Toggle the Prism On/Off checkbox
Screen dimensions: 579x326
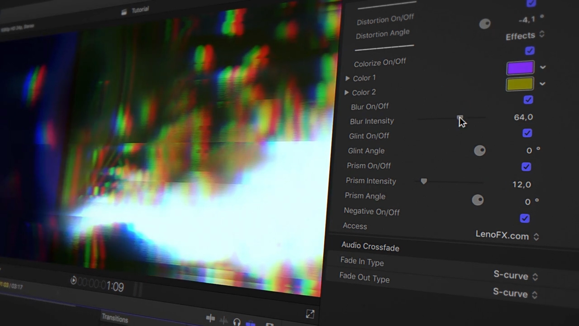click(526, 167)
